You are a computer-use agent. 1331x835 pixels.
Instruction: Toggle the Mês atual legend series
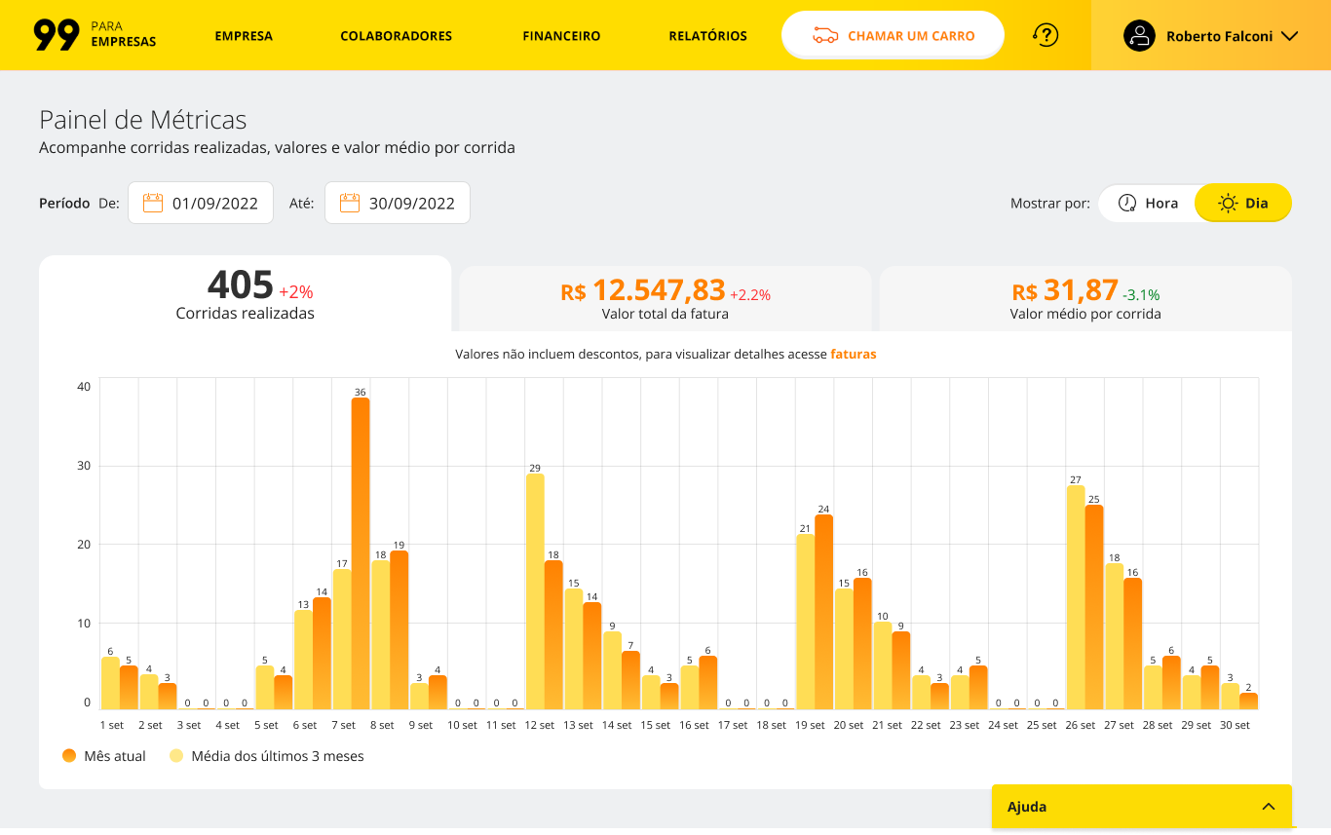tap(103, 756)
